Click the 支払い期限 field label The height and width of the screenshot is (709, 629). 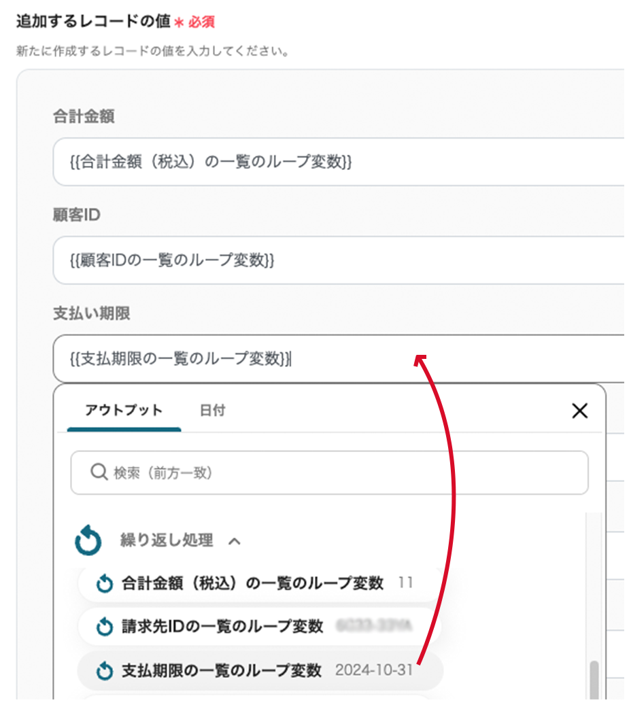click(91, 314)
